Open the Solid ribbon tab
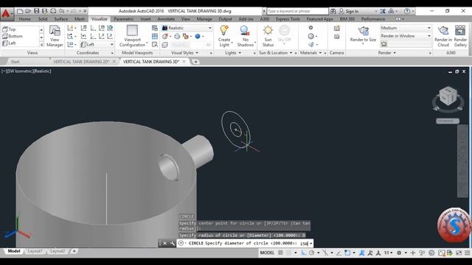This screenshot has height=265, width=472. click(43, 19)
